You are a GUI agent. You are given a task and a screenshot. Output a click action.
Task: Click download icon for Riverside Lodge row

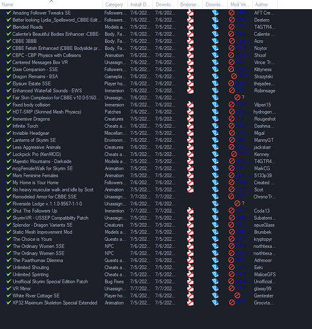(215, 204)
